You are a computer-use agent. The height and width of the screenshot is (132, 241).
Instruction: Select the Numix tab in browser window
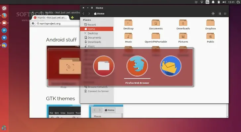click(51, 17)
